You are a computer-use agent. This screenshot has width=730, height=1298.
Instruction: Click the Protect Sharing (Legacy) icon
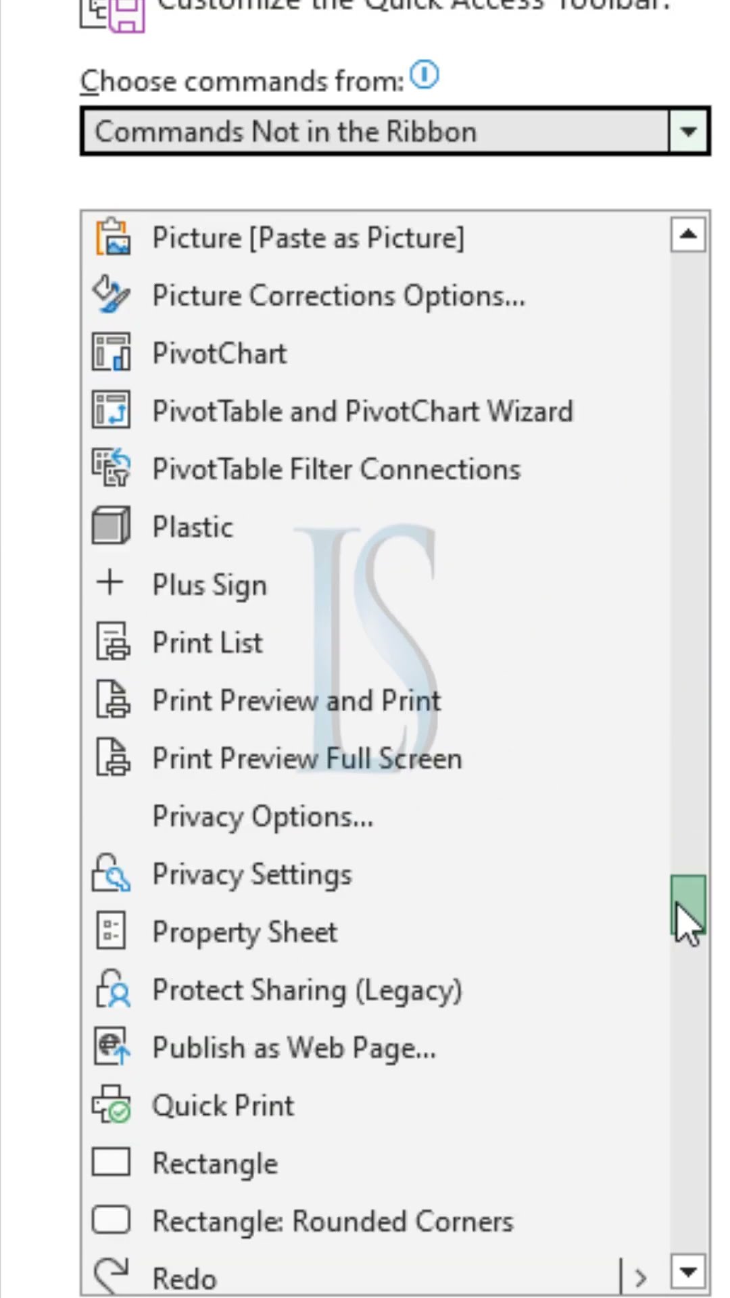point(112,990)
